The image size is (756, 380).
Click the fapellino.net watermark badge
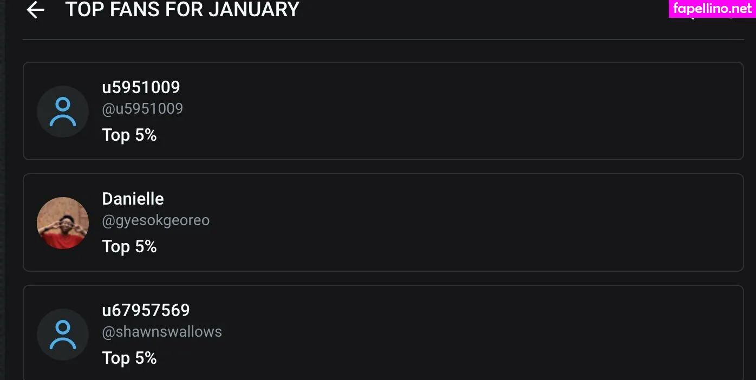tap(712, 9)
